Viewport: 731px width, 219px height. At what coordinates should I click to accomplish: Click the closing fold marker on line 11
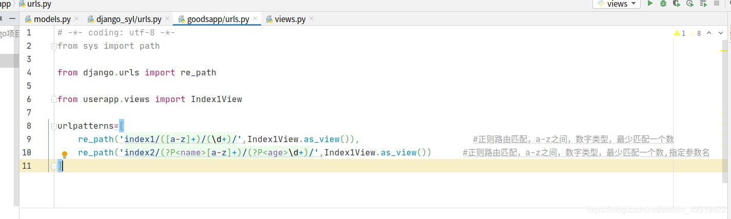tap(54, 166)
